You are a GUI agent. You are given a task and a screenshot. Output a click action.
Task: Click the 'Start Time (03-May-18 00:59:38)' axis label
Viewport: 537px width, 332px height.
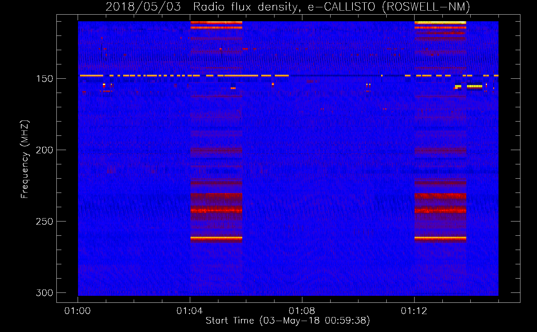[x=288, y=321]
